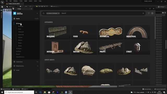The width and height of the screenshot is (167, 94).
Task: Select Surfaces in the sidebar
Action: (19, 51)
